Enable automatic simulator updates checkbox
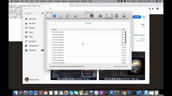The width and height of the screenshot is (172, 96). click(x=49, y=66)
